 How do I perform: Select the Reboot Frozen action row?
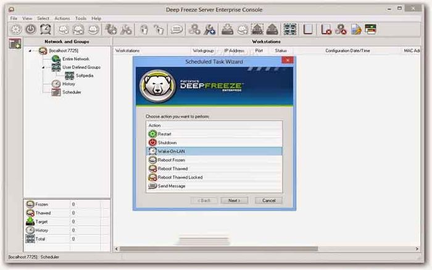tap(214, 160)
